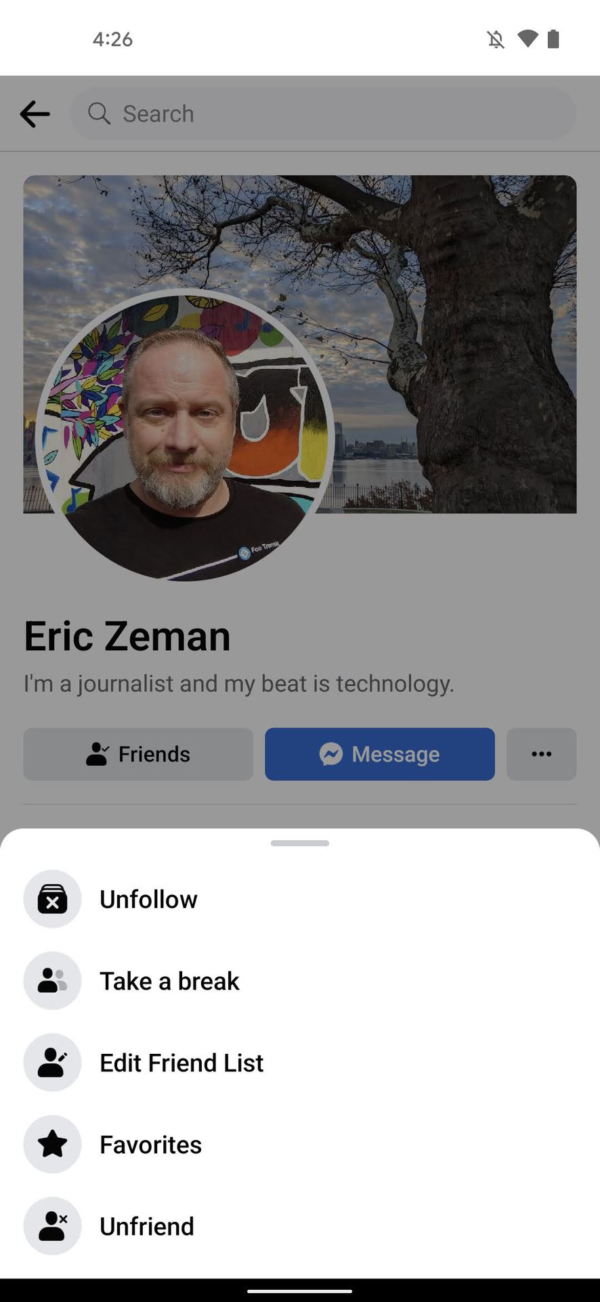
Task: Tap the search magnifier icon
Action: 99,113
